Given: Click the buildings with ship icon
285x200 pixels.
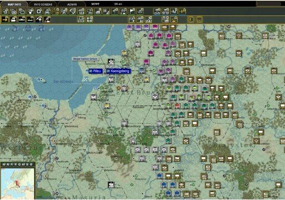Looking at the screenshot, I should pos(165,19).
